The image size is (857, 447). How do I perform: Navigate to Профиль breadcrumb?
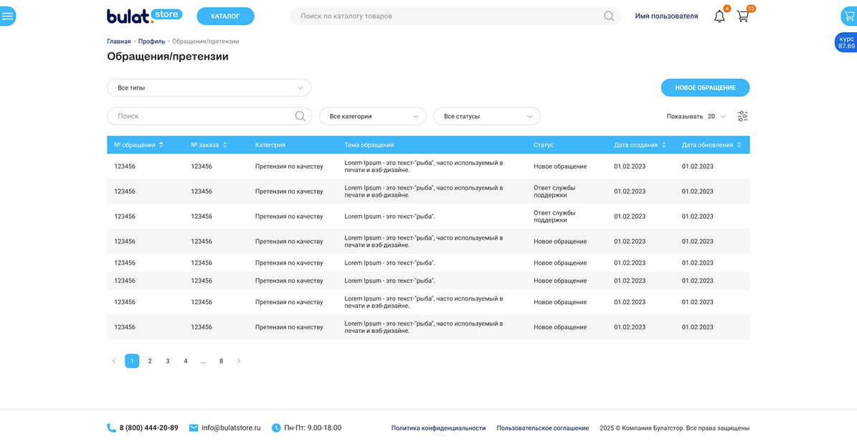tap(151, 42)
